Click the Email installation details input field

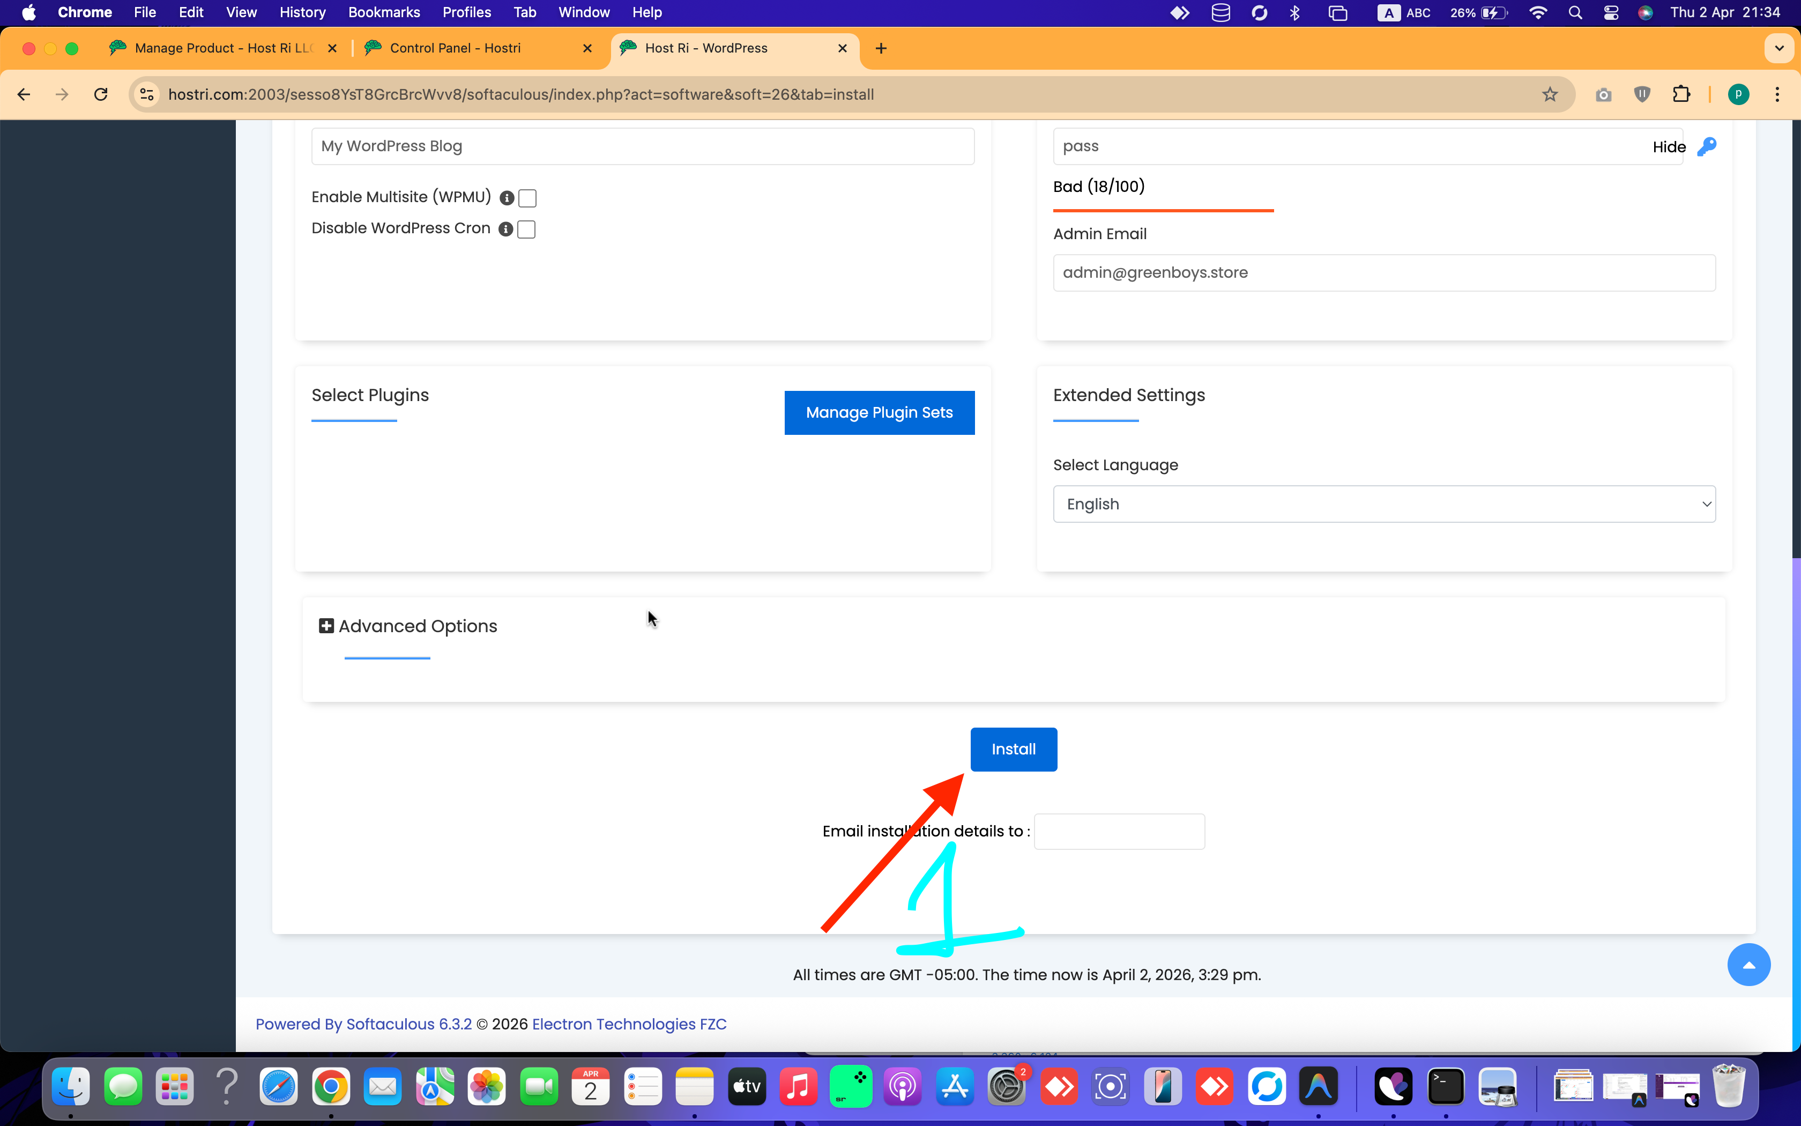coord(1119,831)
